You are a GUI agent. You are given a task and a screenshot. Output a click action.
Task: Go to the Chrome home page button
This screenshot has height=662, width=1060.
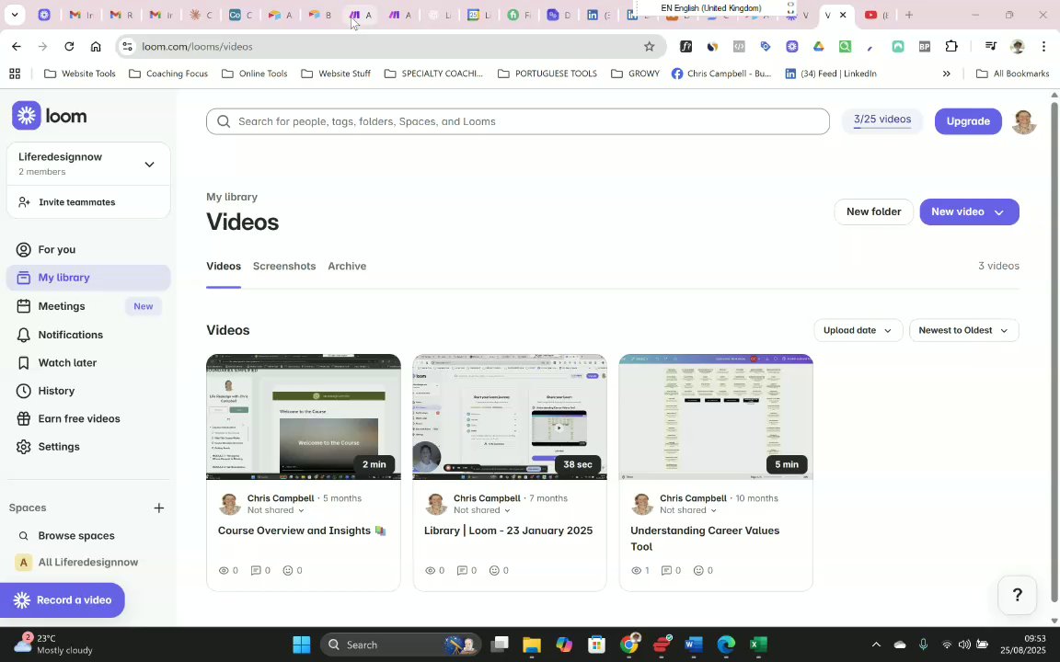click(96, 47)
